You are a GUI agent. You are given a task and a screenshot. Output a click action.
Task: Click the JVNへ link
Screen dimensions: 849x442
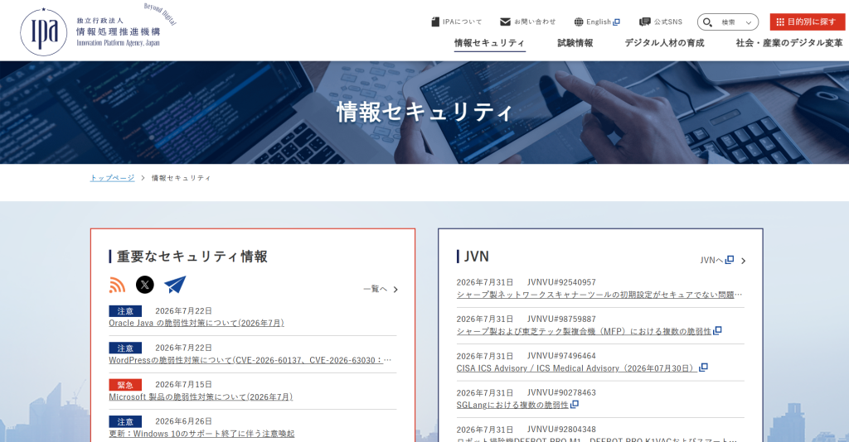711,261
